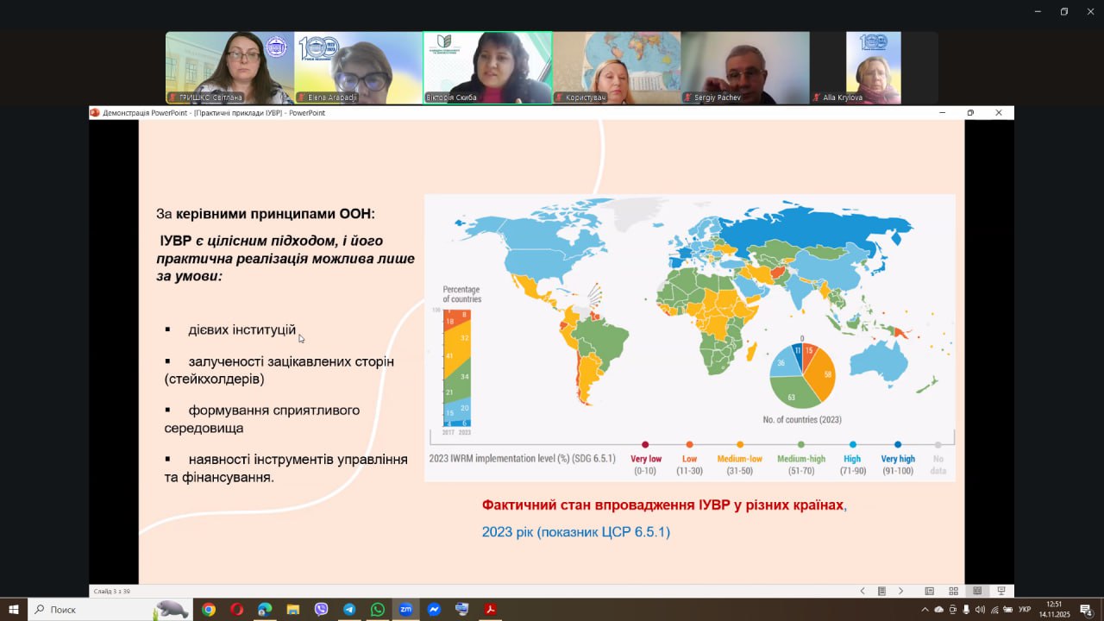Click the 'Слайд 3 з 39' slide counter
This screenshot has height=621, width=1104.
point(111,592)
